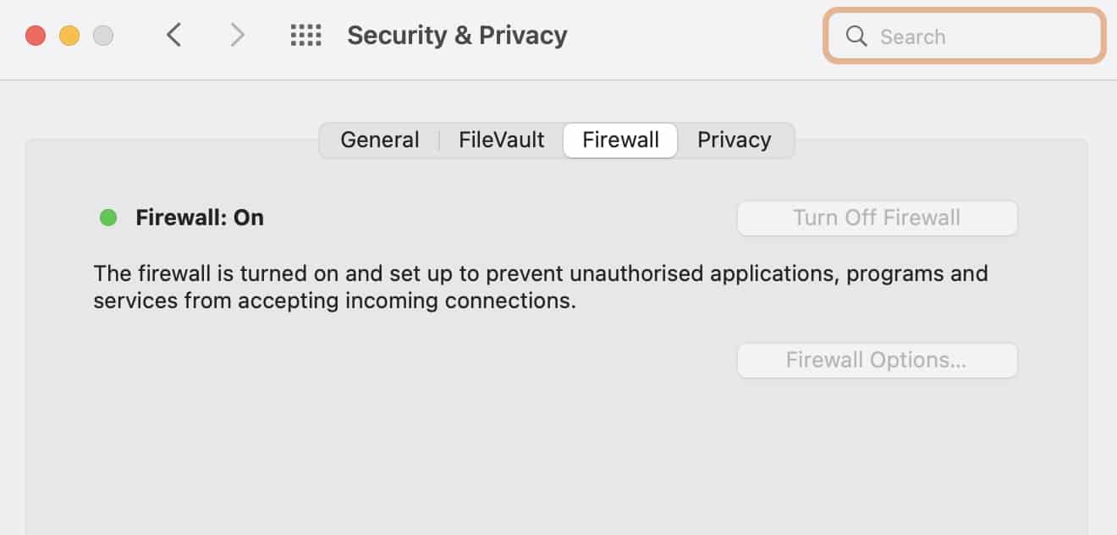Screen dimensions: 1117x535
Task: Click the magnifying glass icon in search
Action: click(856, 36)
